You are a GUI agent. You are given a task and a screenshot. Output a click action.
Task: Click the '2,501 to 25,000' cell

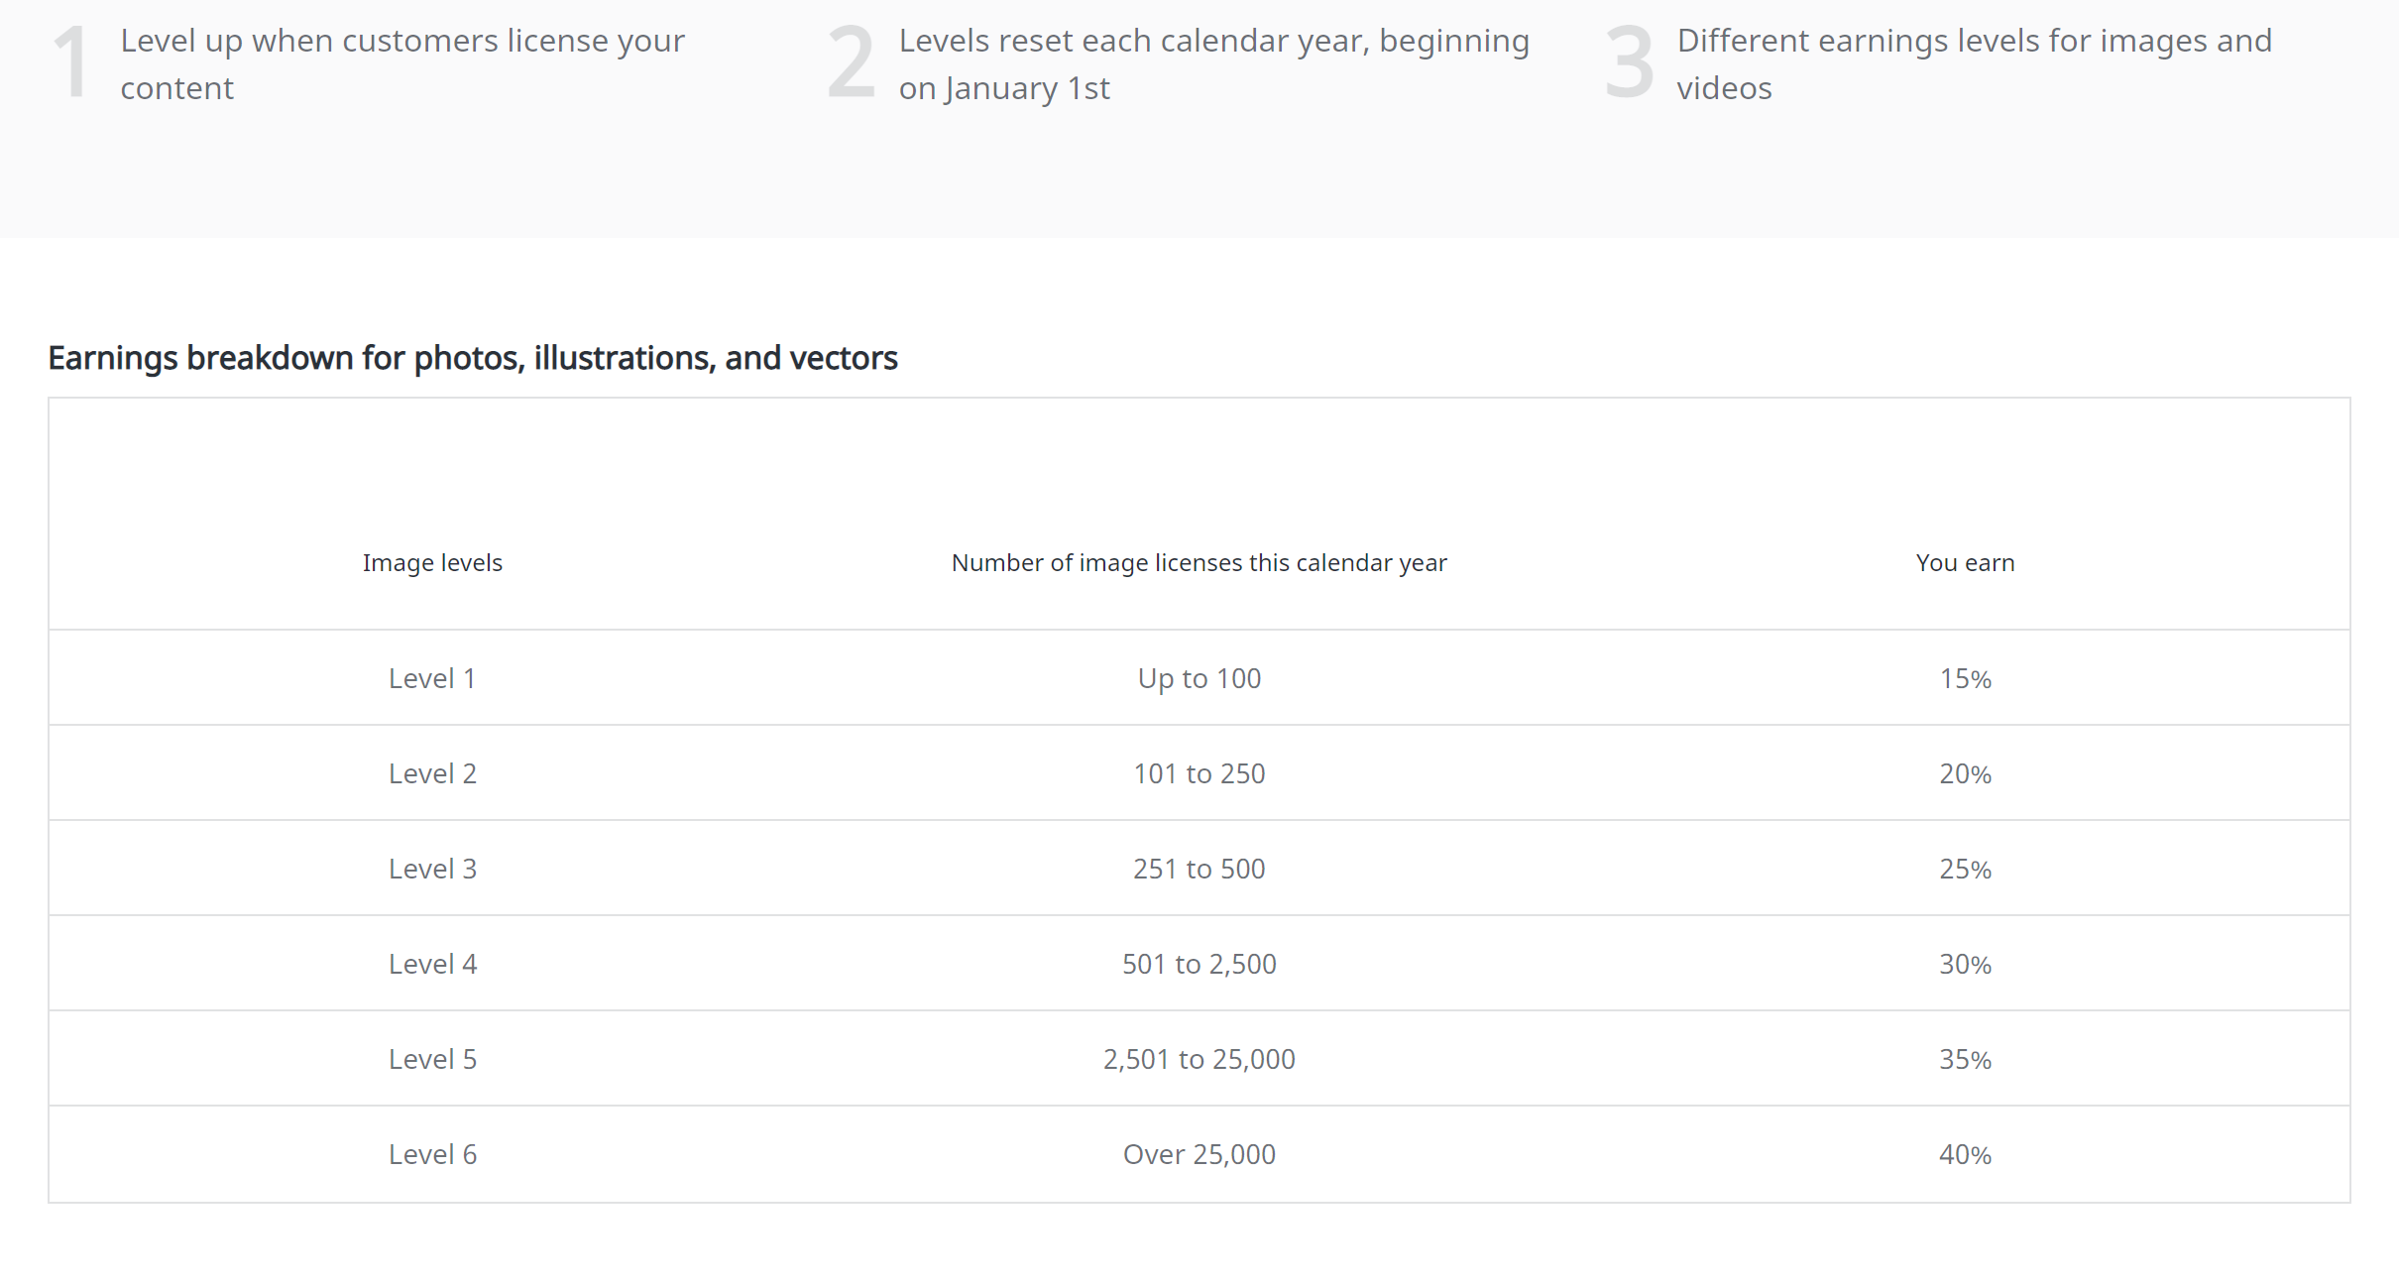pyautogui.click(x=1199, y=1060)
